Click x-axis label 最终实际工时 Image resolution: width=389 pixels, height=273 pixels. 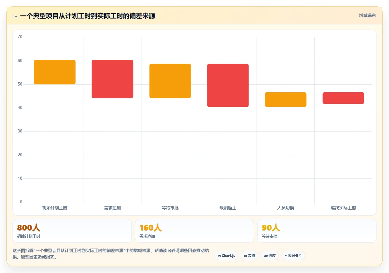tap(343, 208)
